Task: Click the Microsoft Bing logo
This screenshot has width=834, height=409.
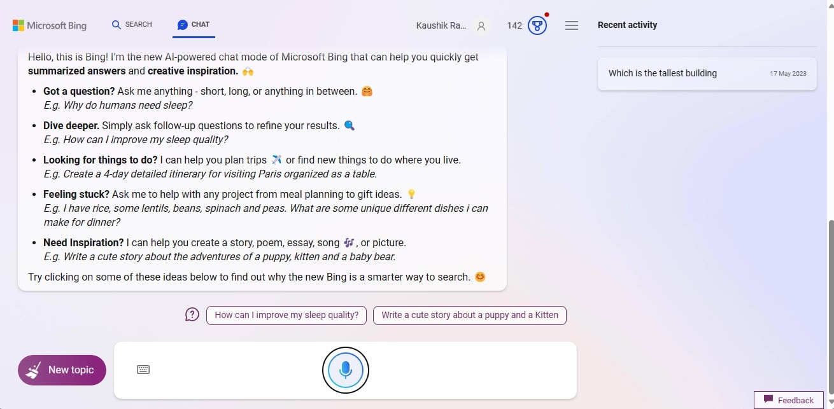Action: (50, 25)
